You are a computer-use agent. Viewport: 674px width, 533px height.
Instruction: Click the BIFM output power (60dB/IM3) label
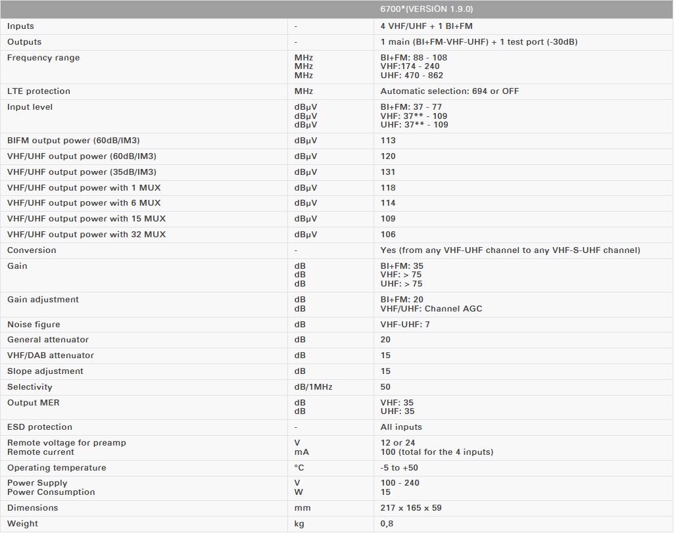point(73,141)
